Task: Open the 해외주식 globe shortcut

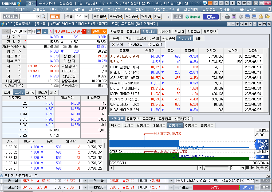Action: [x=192, y=17]
